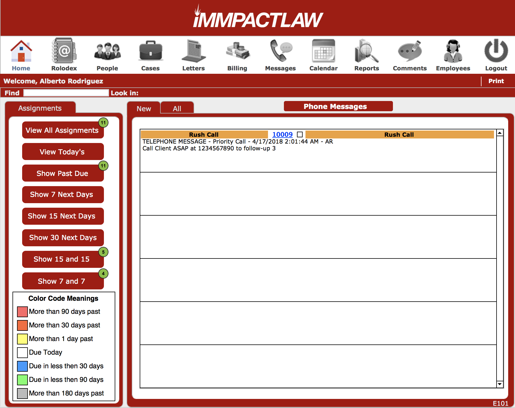Select the Assignments tab

click(x=40, y=108)
